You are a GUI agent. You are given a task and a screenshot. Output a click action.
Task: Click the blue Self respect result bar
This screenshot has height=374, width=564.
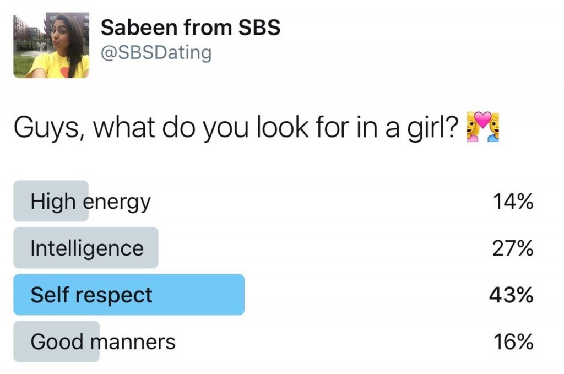pyautogui.click(x=129, y=295)
